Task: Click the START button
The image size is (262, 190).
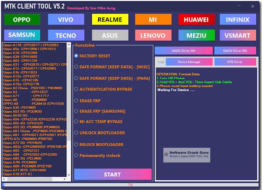Action: 113,174
